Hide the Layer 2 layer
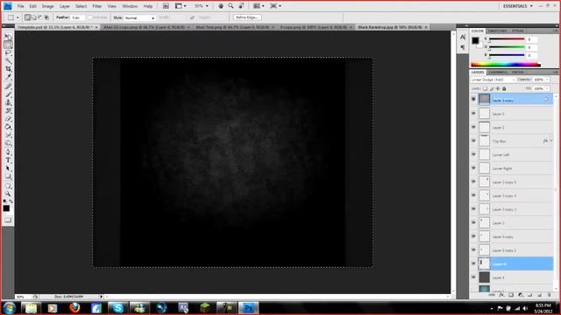The width and height of the screenshot is (561, 315). click(x=473, y=127)
